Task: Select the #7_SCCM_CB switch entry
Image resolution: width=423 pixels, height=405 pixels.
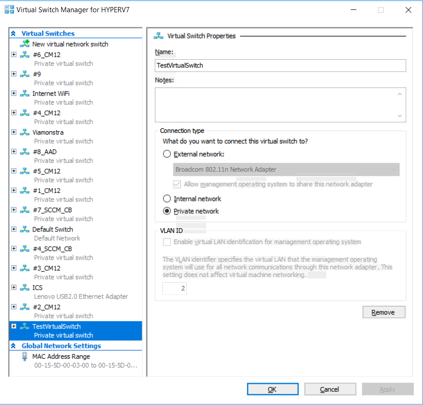Action: pos(76,214)
